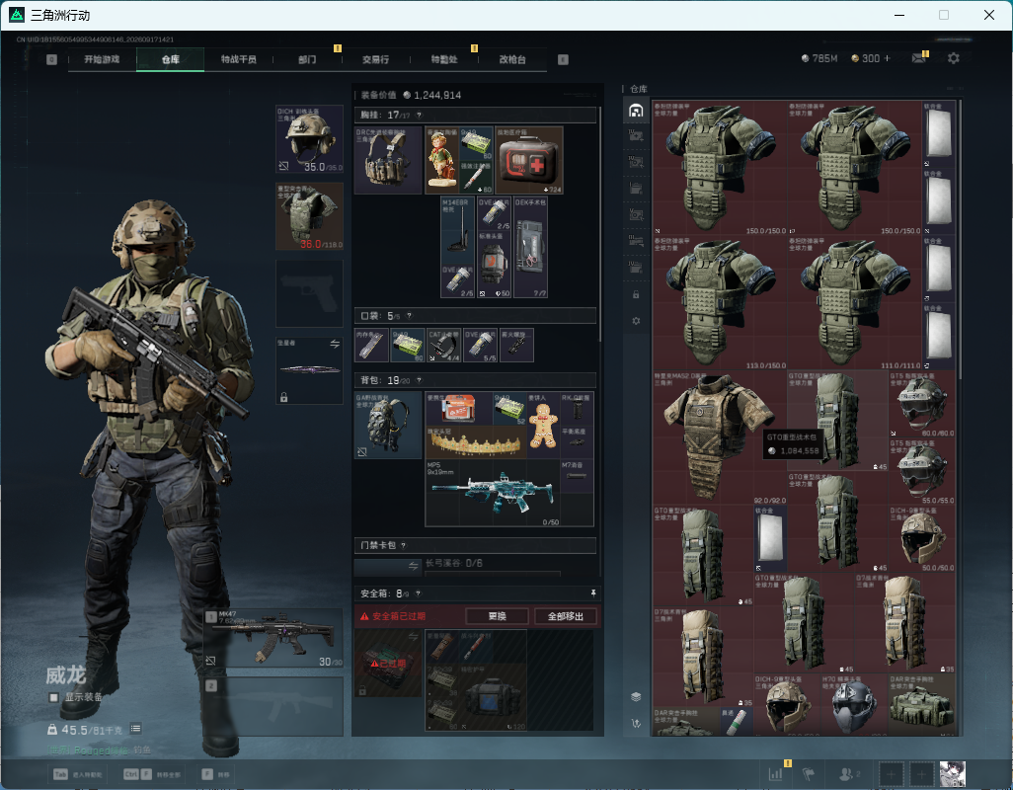Select the MK47 primary weapon slot
The width and height of the screenshot is (1013, 790).
(x=273, y=639)
